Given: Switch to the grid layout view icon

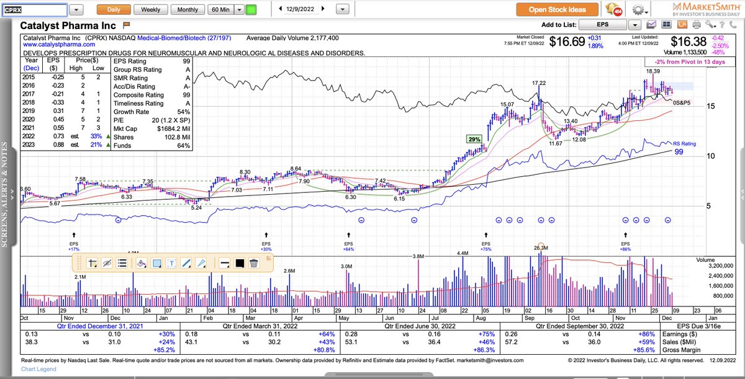Looking at the screenshot, I should coord(667,25).
